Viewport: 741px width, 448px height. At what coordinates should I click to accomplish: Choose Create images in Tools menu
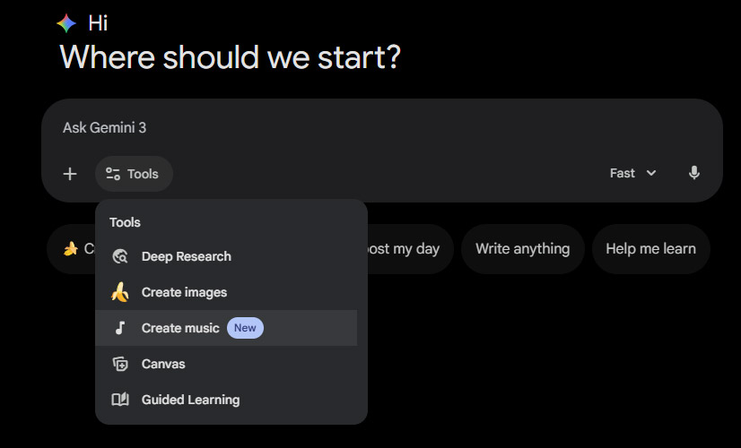point(184,292)
